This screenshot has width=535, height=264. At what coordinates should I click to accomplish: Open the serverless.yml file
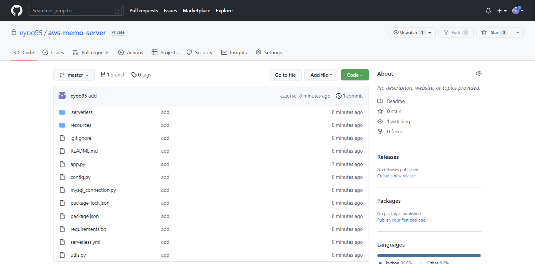[x=85, y=242]
